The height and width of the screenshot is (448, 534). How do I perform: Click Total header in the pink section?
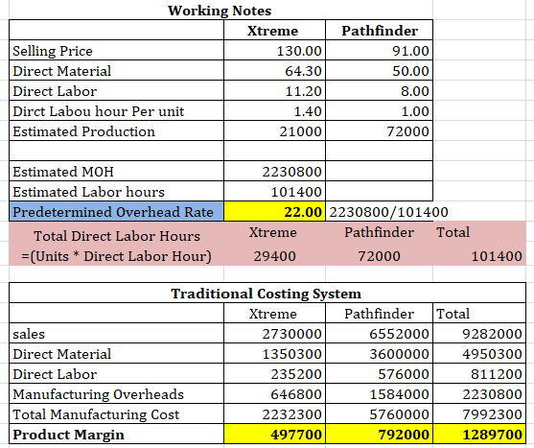tap(453, 232)
